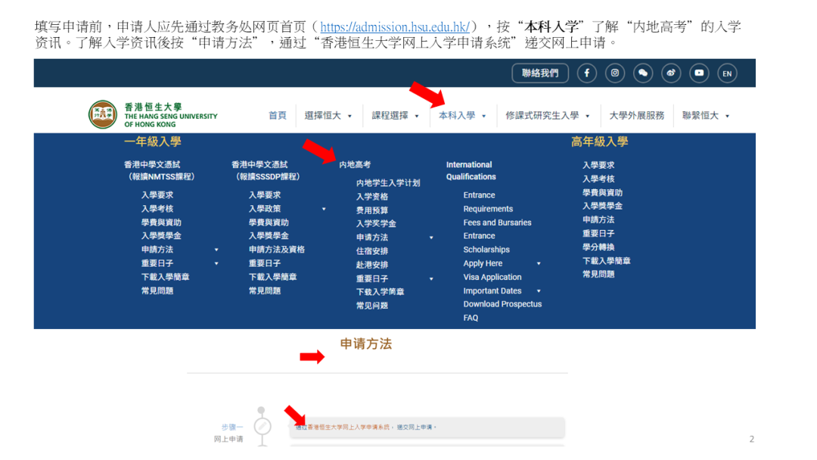Click 内地高考 heading link

[x=355, y=165]
